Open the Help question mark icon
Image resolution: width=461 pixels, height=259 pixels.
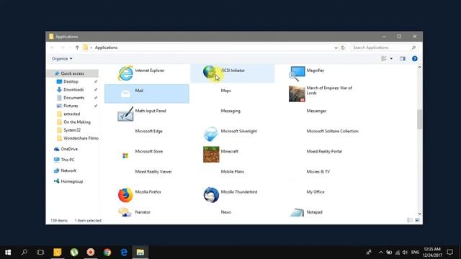point(415,59)
